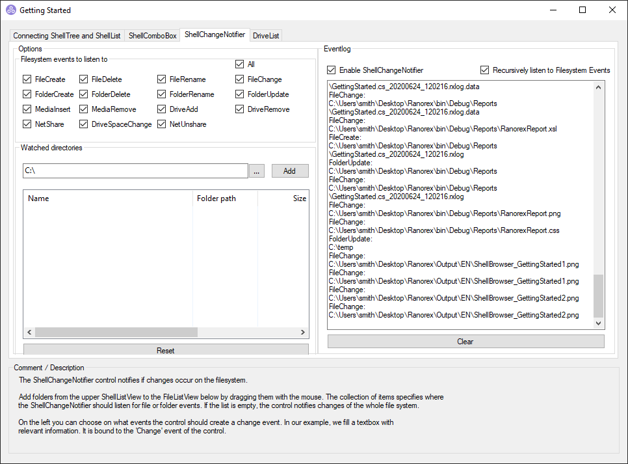Clear the event log with Clear button
Viewport: 628px width, 464px height.
point(465,342)
